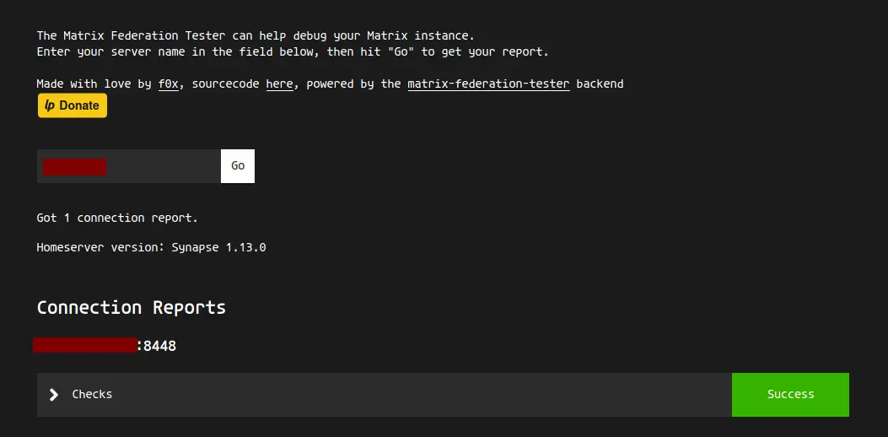Click the redacted server name in the input
Screen dimensions: 888x437
pos(75,167)
